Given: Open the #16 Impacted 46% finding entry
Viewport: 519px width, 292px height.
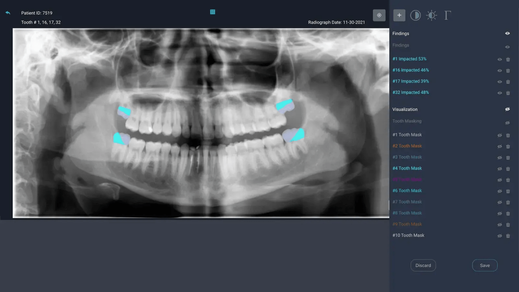Looking at the screenshot, I should pyautogui.click(x=410, y=70).
